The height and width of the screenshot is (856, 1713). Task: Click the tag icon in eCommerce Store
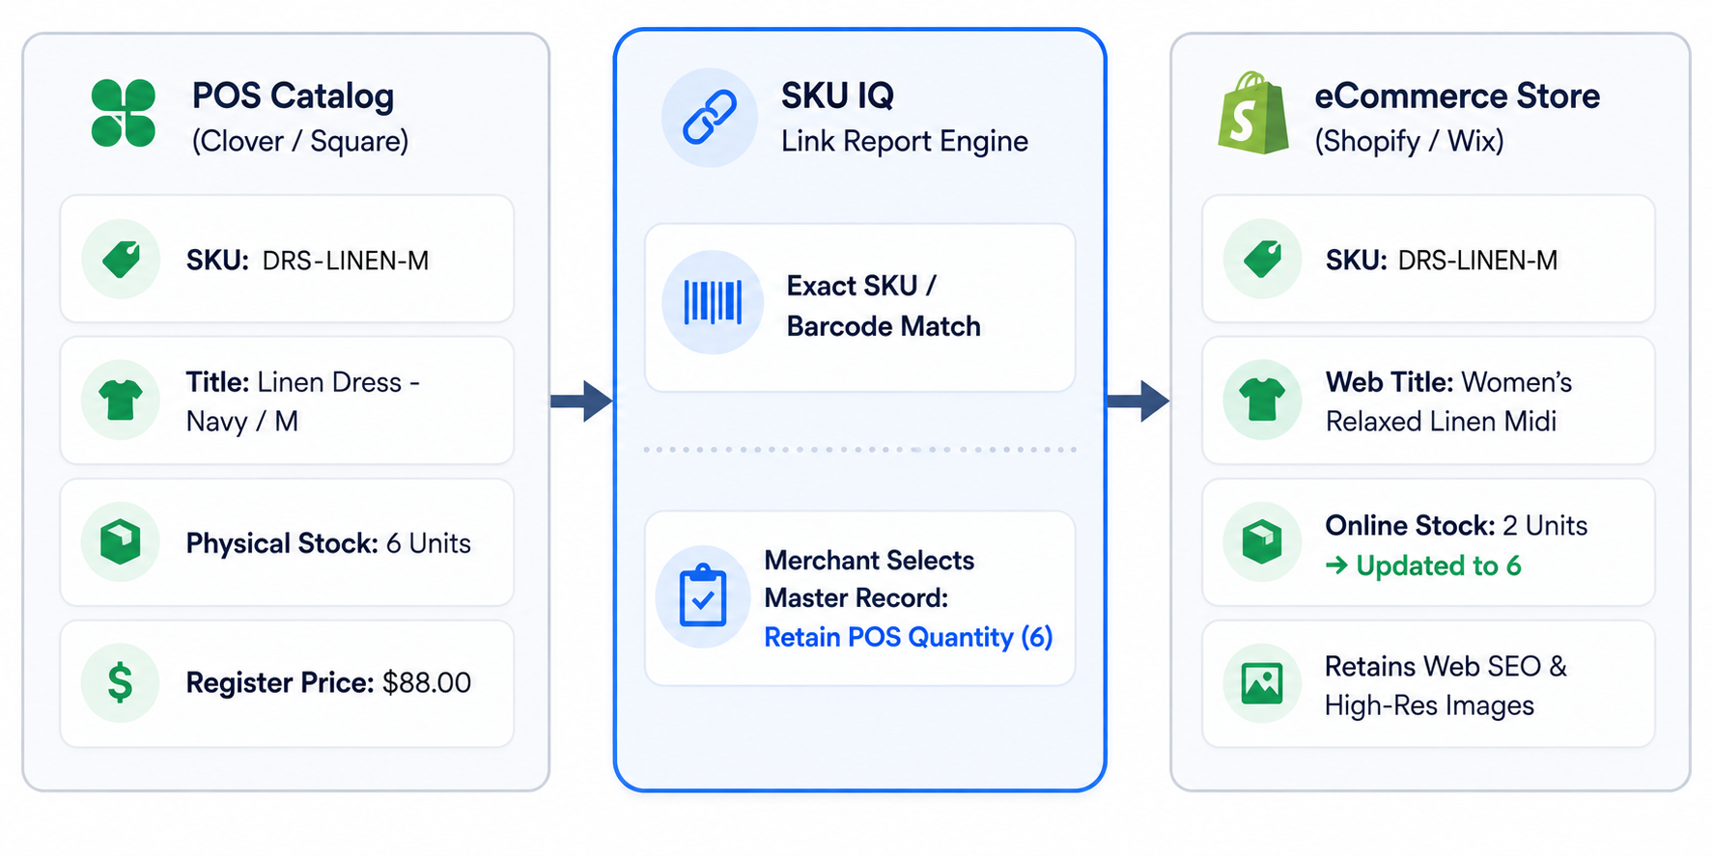coord(1263,260)
